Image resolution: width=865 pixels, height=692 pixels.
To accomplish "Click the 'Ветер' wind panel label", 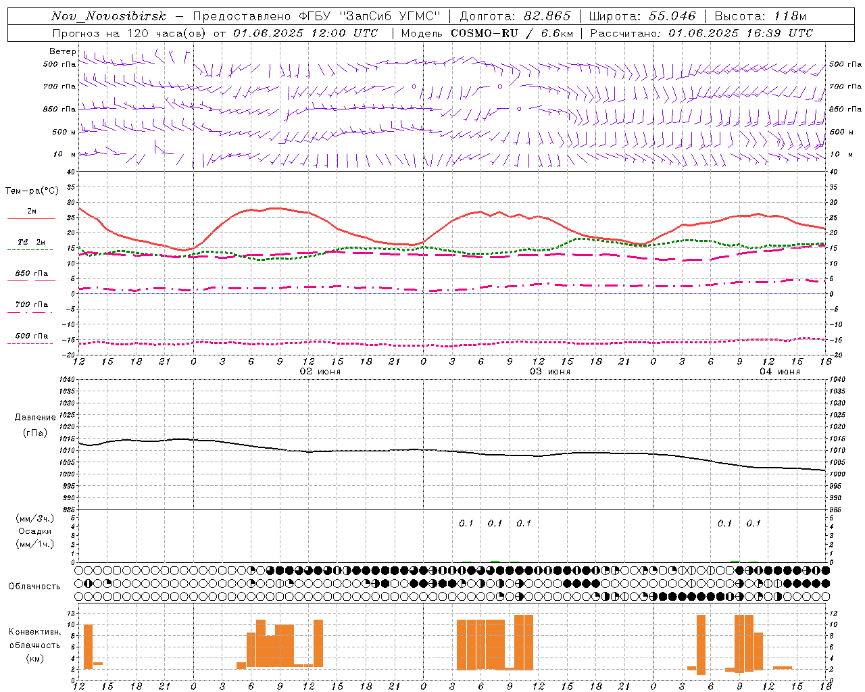I will click(63, 51).
